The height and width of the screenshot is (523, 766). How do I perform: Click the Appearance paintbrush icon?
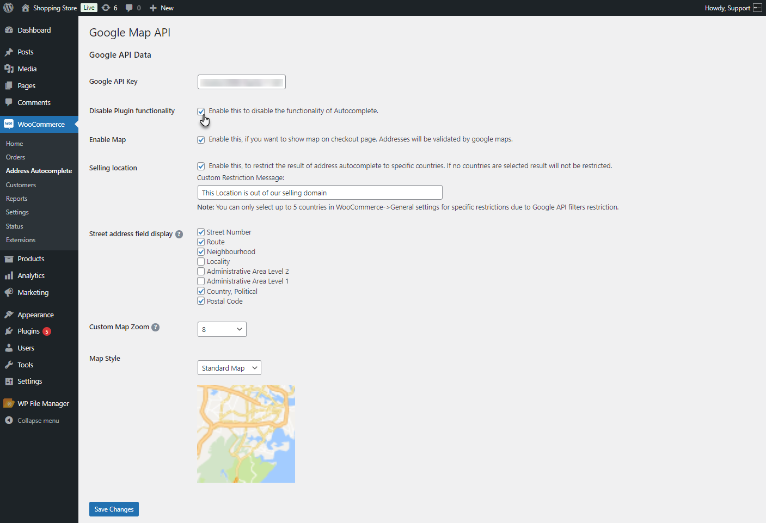9,315
